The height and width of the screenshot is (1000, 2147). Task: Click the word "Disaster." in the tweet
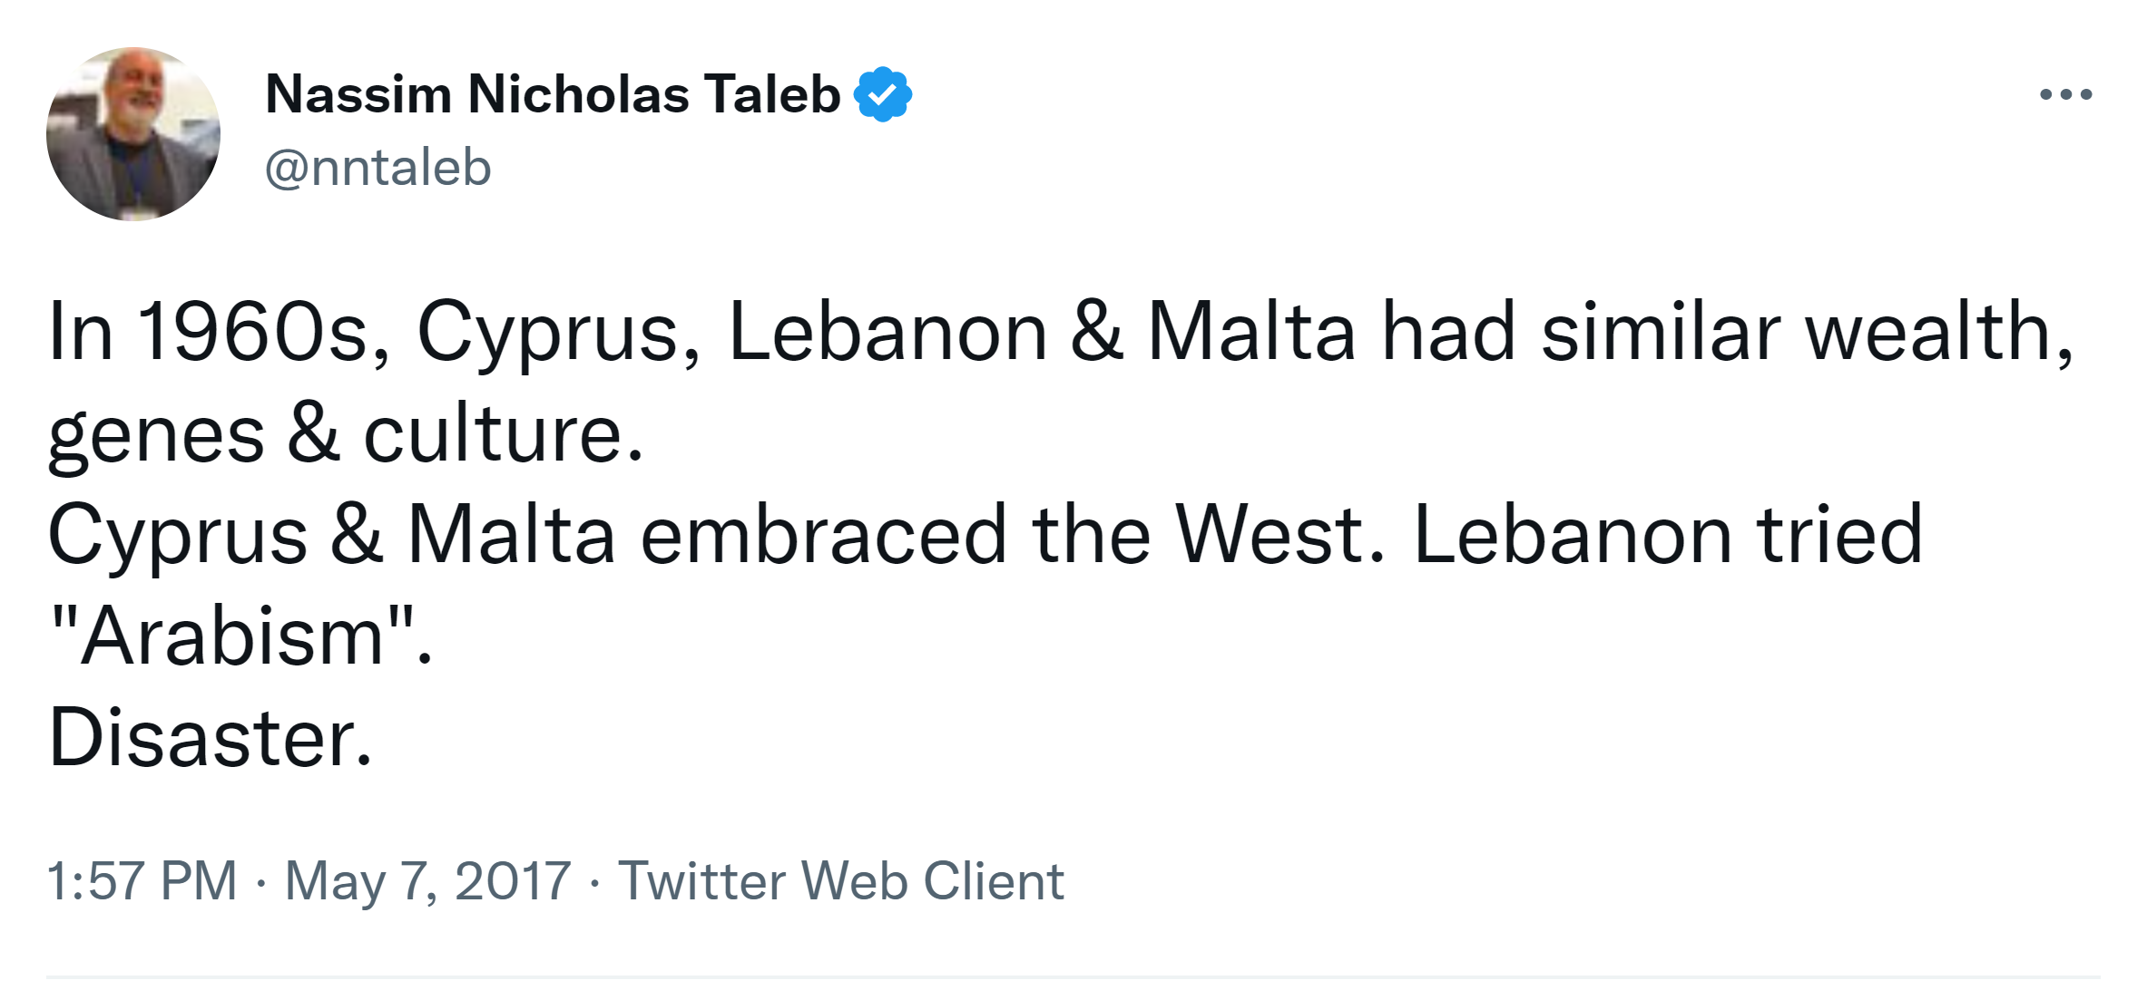(211, 738)
